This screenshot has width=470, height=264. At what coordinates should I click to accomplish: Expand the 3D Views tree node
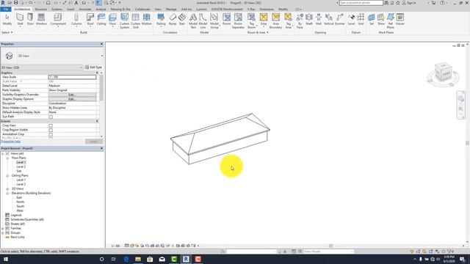pyautogui.click(x=7, y=189)
